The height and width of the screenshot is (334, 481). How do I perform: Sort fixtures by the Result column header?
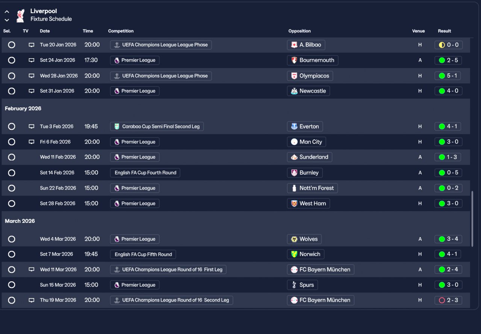(x=444, y=31)
